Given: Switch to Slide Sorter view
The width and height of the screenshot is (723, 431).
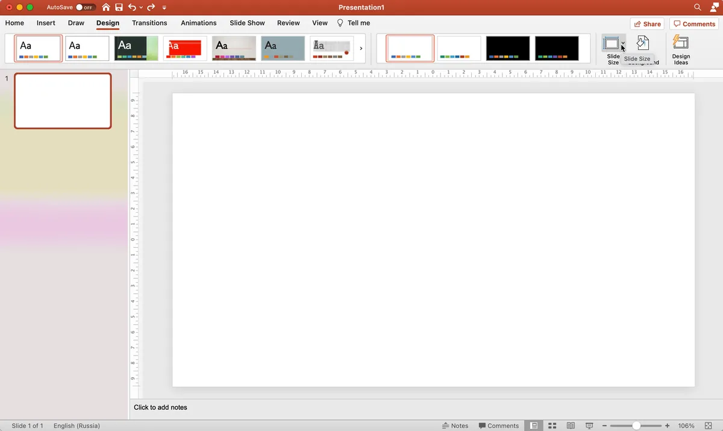Looking at the screenshot, I should (552, 426).
